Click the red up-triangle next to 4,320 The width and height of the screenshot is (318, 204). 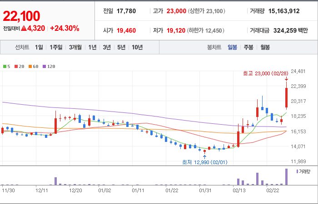click(24, 28)
